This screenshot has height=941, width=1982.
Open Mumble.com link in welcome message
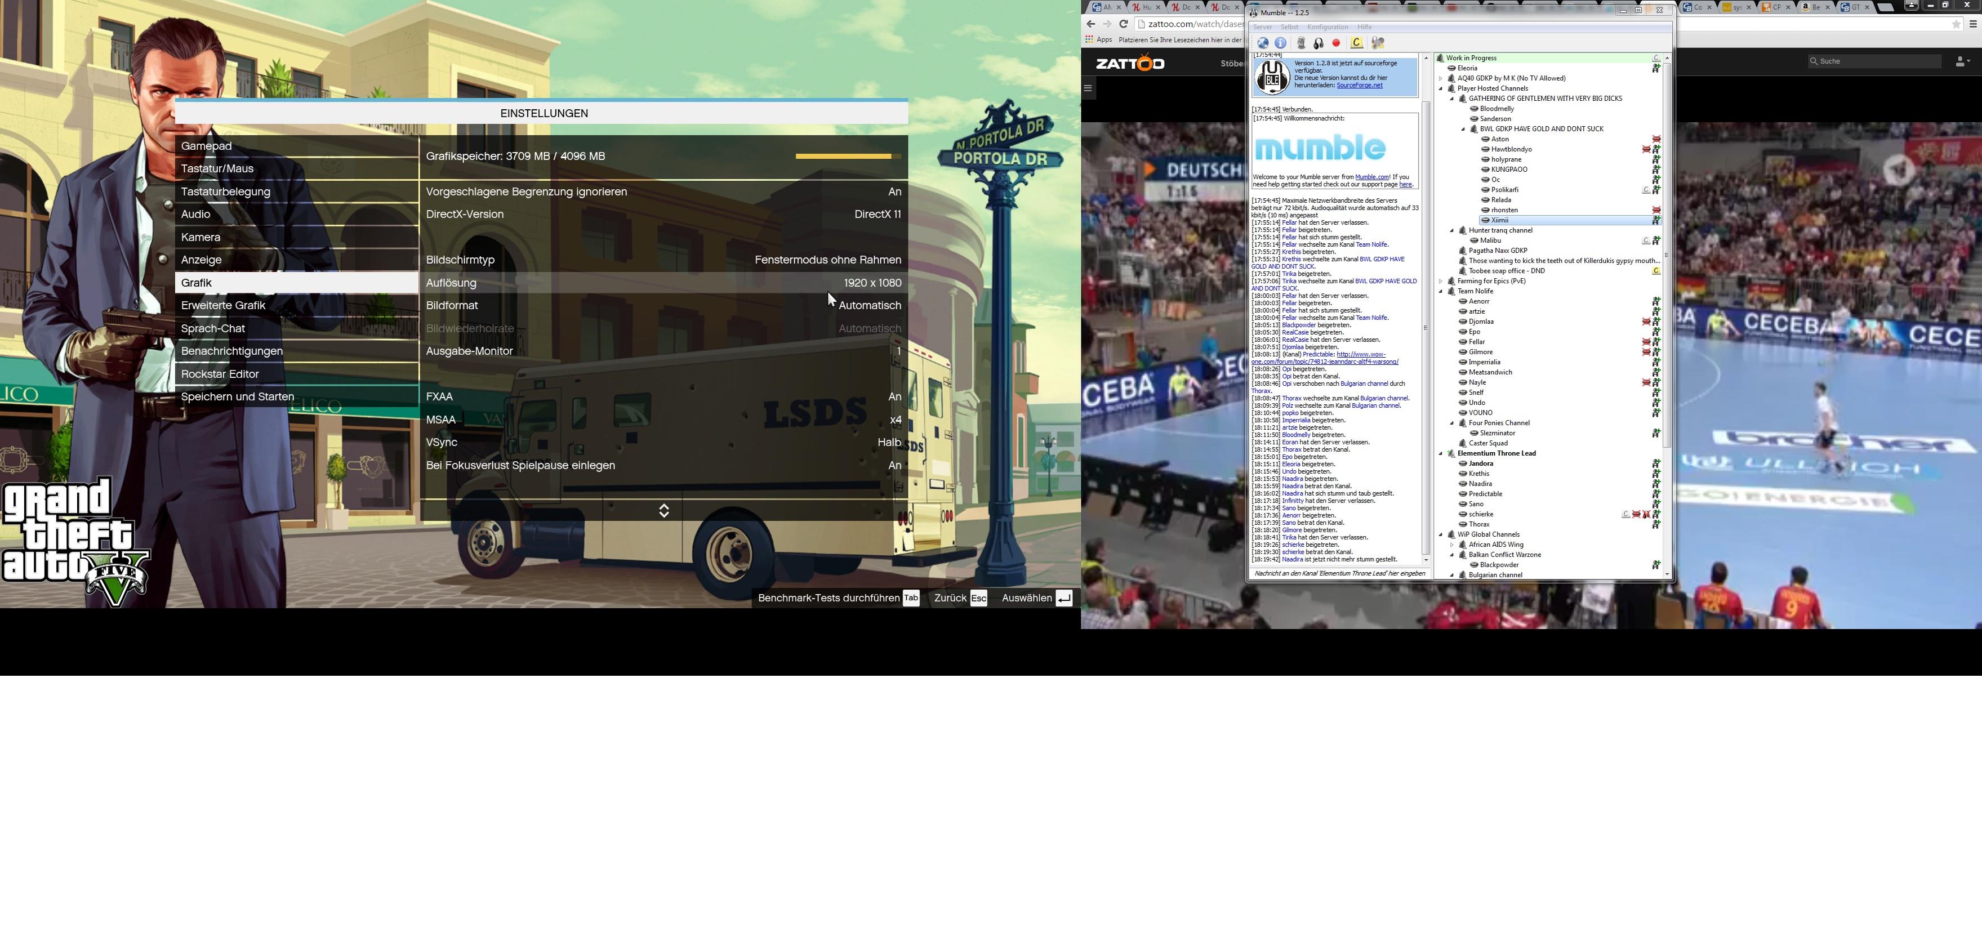(x=1373, y=177)
